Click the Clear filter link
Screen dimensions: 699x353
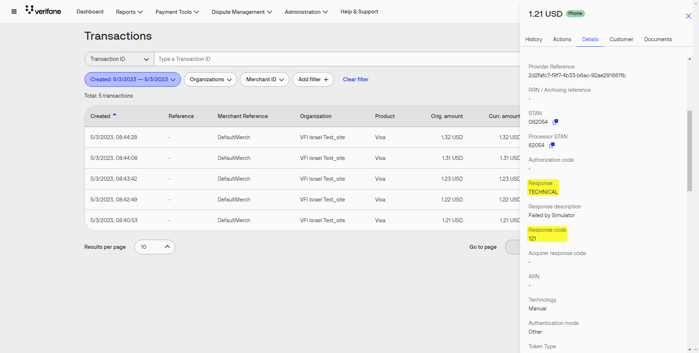355,79
